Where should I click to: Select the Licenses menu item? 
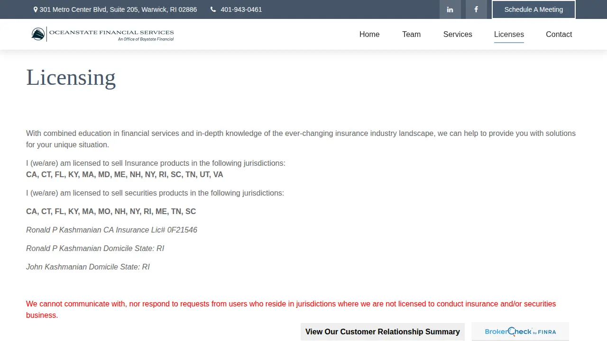coord(509,34)
